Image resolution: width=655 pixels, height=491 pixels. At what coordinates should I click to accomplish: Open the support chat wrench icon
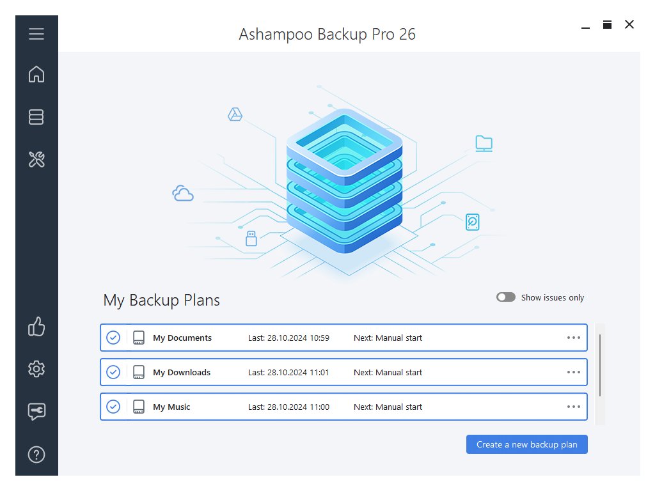pos(36,412)
